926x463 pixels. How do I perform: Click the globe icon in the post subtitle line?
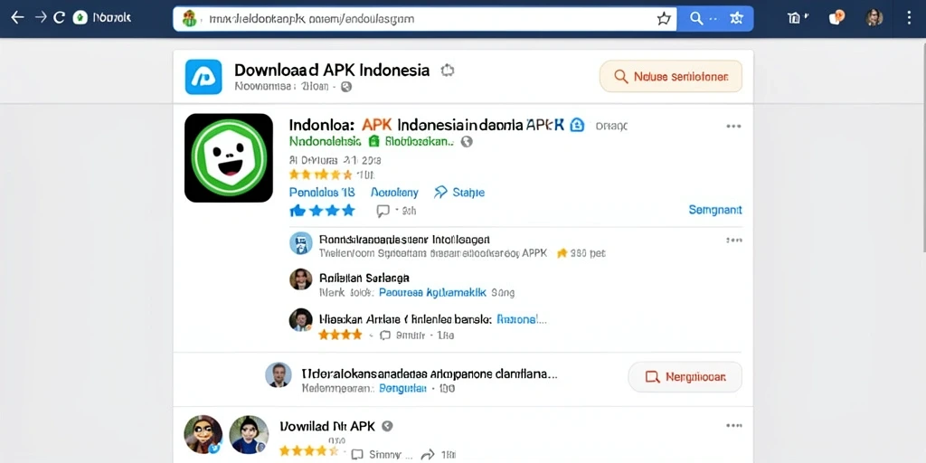coord(467,142)
